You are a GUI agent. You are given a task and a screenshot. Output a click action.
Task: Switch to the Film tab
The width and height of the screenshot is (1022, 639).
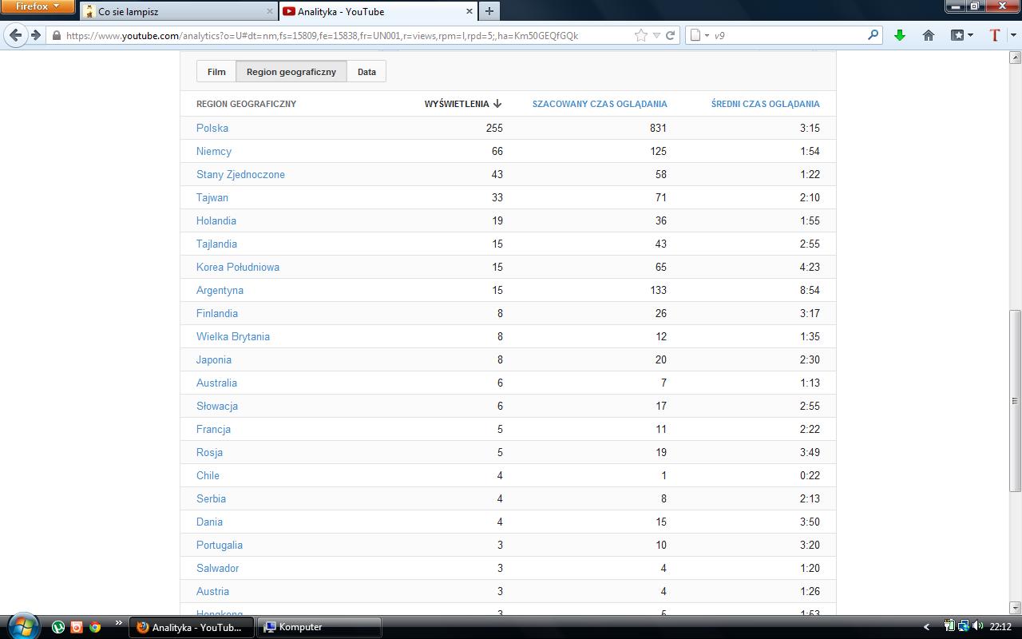[216, 72]
